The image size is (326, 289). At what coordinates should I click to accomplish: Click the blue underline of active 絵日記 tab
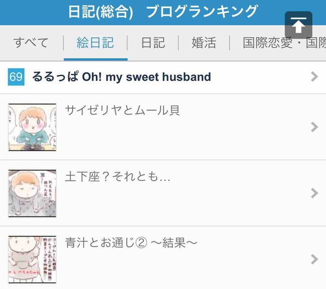point(96,60)
